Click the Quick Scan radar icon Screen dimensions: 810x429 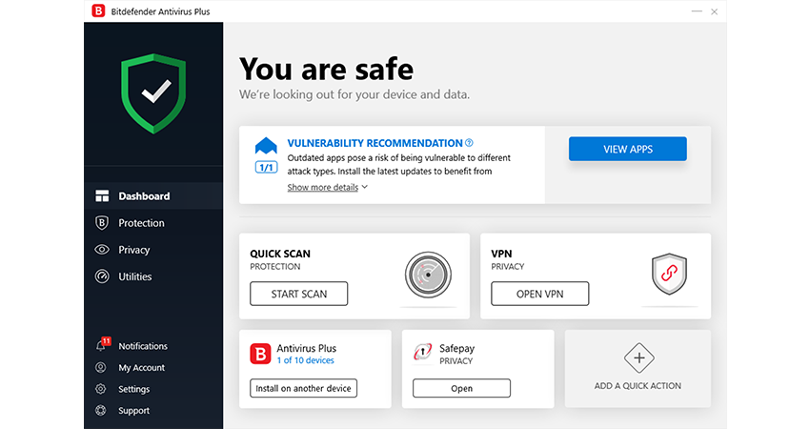[428, 275]
